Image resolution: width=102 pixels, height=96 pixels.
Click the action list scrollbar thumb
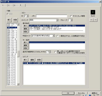click(18, 54)
